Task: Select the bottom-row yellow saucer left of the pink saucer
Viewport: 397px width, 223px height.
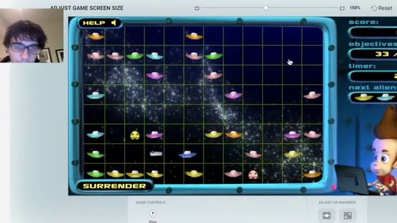Action: pos(194,173)
